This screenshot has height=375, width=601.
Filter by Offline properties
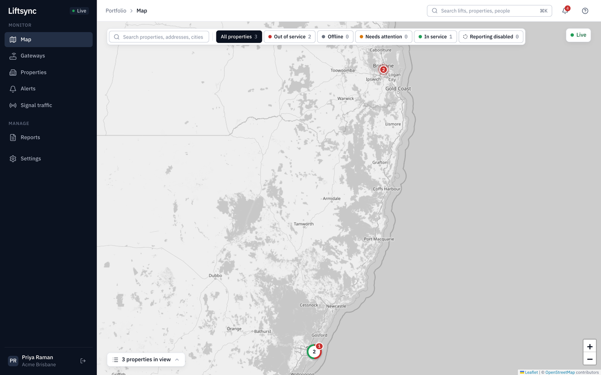click(335, 37)
